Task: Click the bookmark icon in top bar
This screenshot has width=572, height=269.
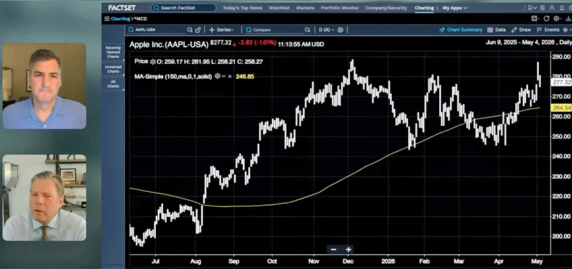Action: coord(530,7)
